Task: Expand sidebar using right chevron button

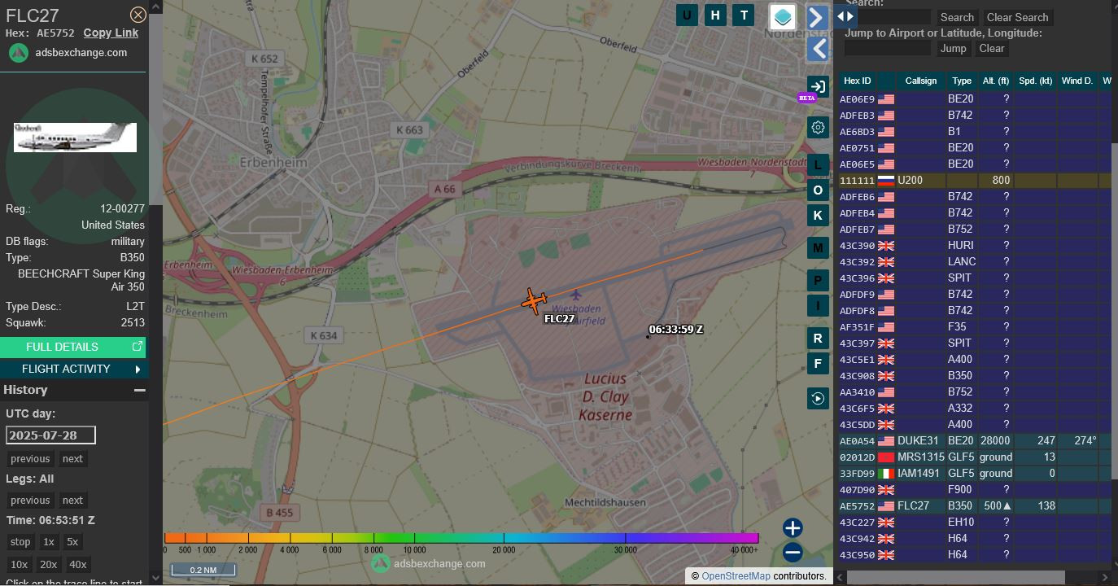Action: tap(818, 17)
